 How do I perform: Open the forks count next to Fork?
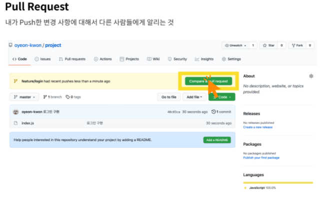310,45
